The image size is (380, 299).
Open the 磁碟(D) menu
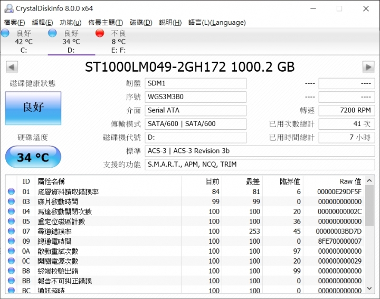(141, 23)
